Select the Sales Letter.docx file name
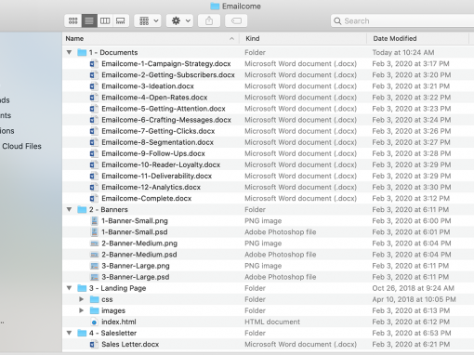 click(x=130, y=344)
